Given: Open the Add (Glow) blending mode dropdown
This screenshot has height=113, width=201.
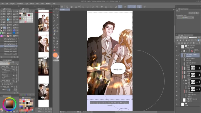Looking at the screenshot, I should click(x=184, y=37).
